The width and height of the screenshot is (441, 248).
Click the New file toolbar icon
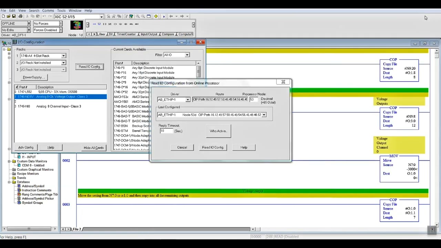(x=3, y=16)
